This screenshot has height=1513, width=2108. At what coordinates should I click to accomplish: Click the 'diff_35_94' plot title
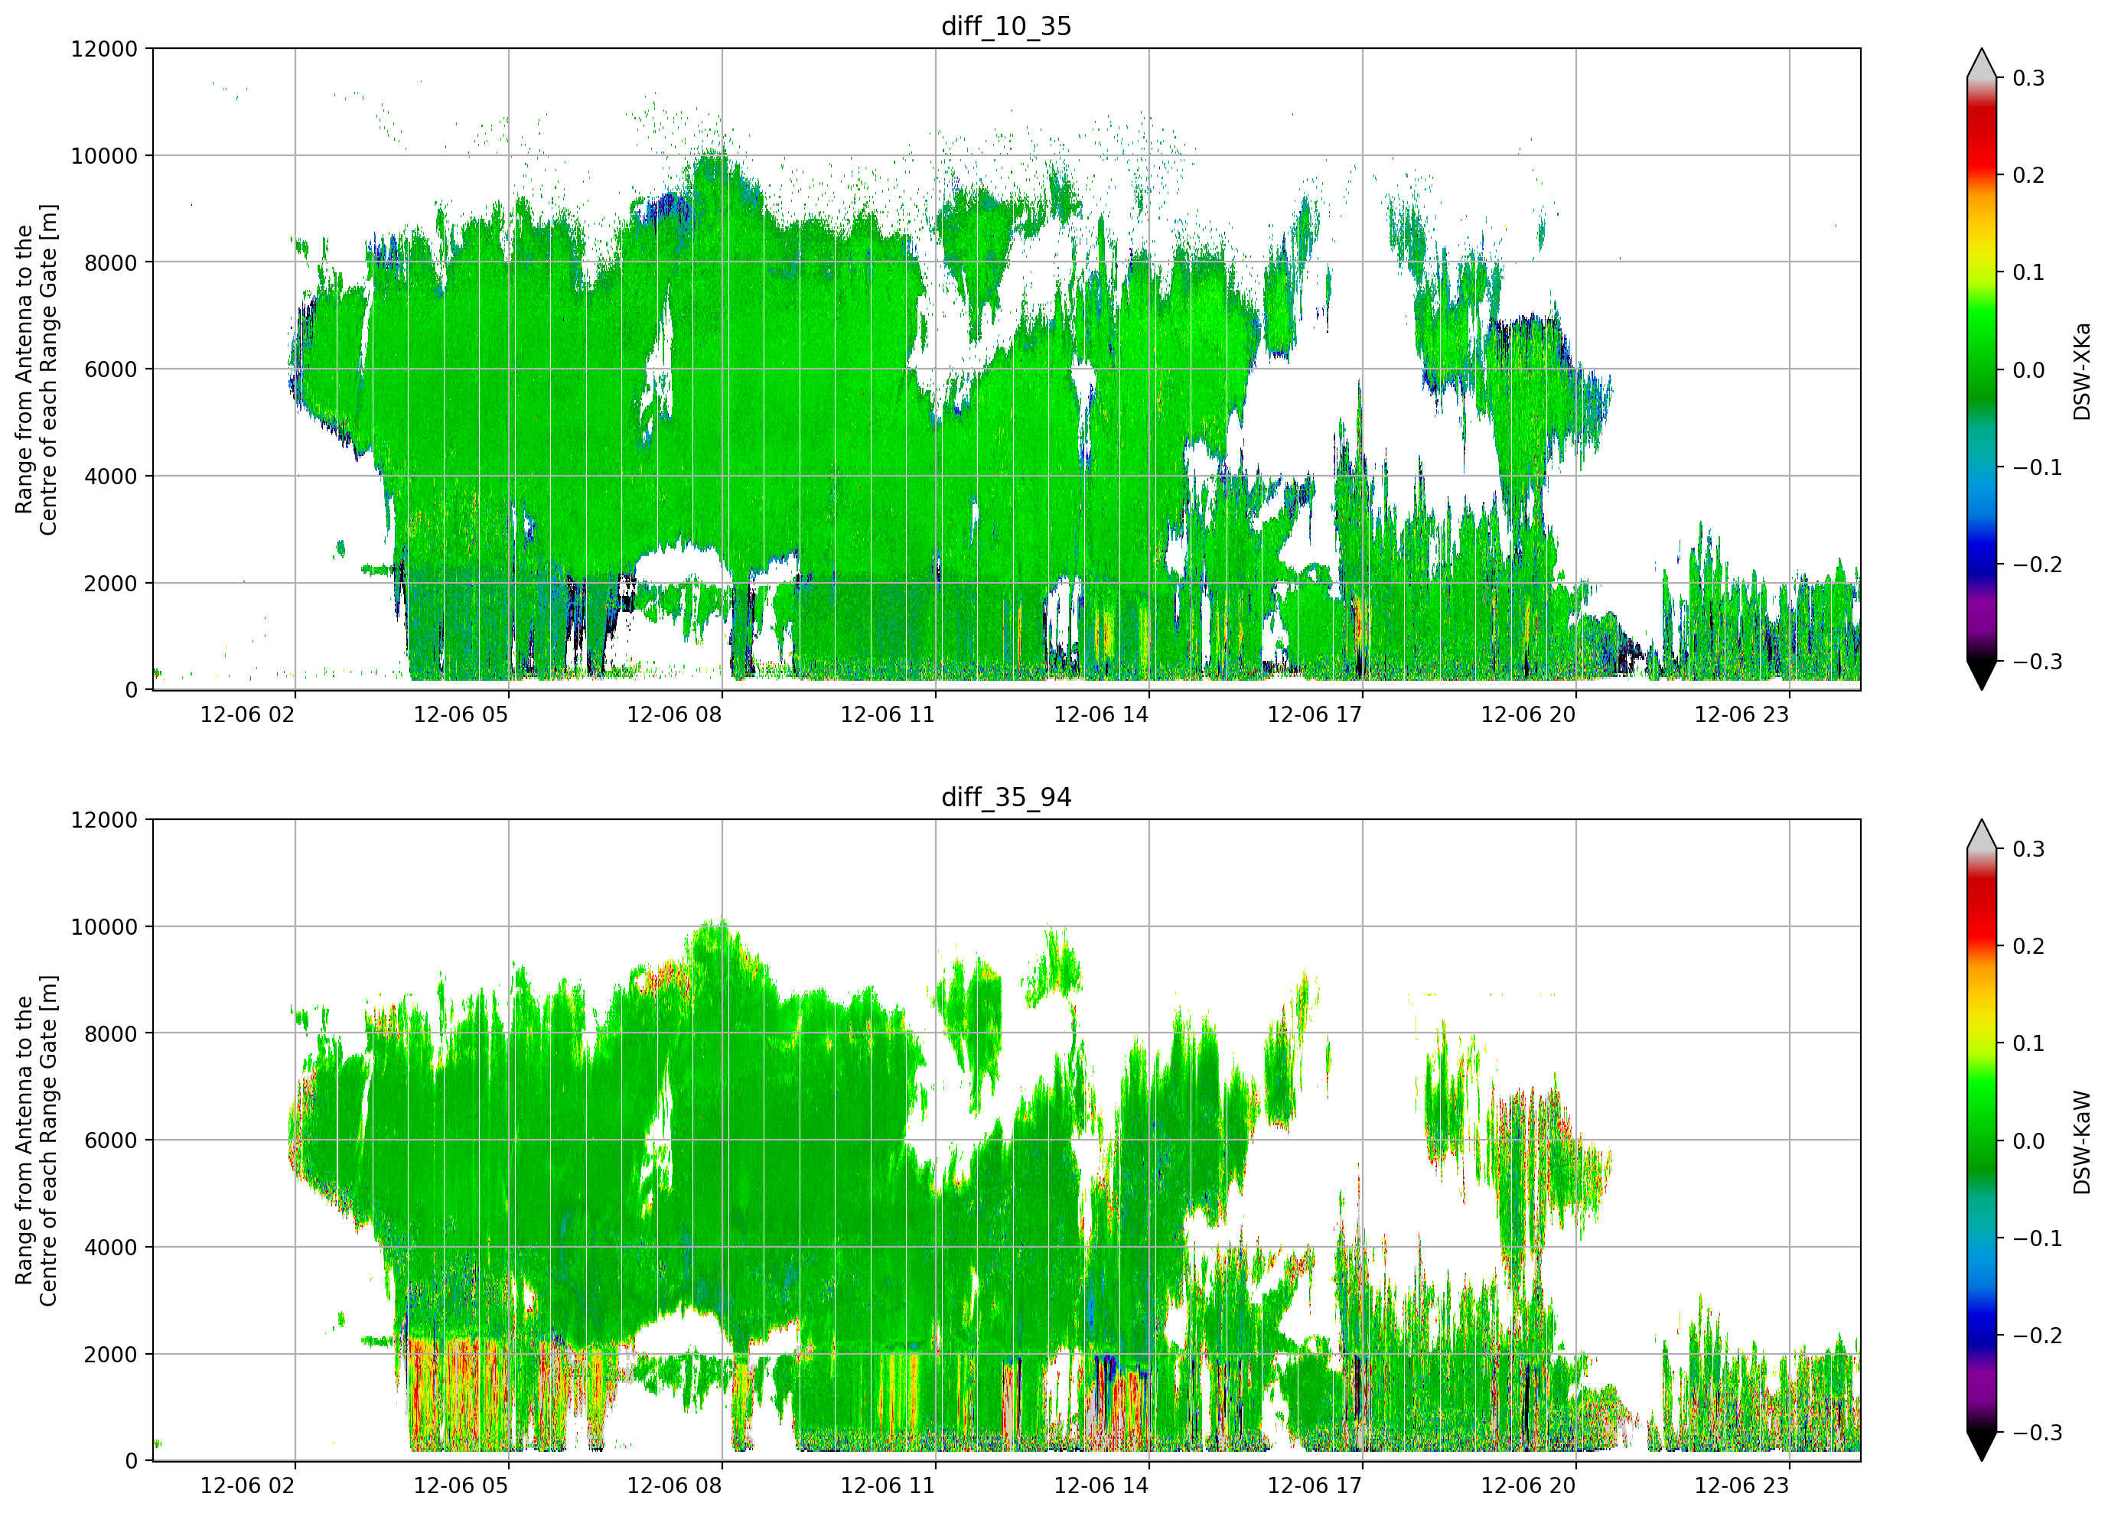(1007, 797)
